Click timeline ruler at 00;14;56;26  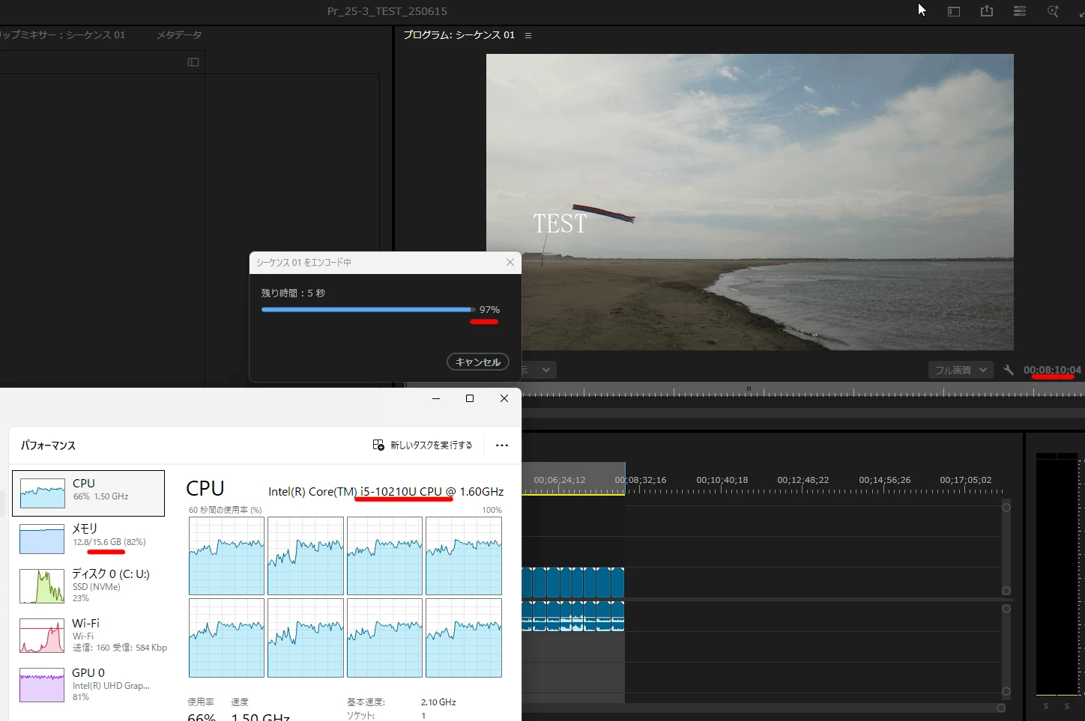click(x=884, y=480)
